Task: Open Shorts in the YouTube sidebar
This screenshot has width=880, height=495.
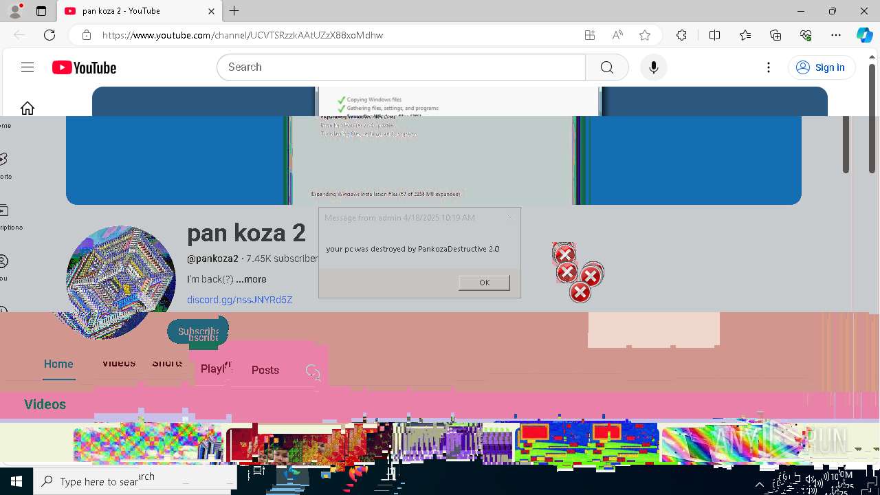Action: point(4,166)
